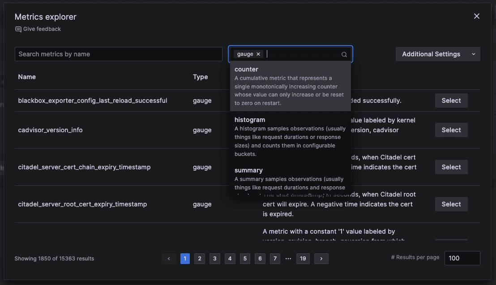
Task: Remove the gauge filter tag via its x
Action: [x=258, y=54]
